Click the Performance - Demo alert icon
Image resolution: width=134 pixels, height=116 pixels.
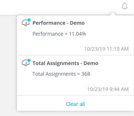coord(26,23)
